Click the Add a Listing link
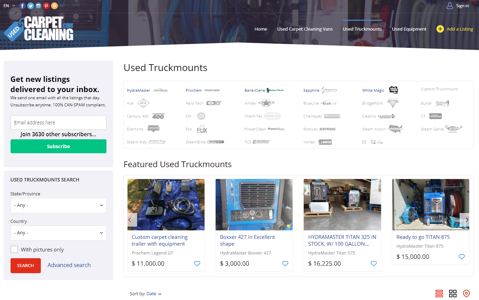Viewport: 479px width, 300px height. [x=460, y=29]
